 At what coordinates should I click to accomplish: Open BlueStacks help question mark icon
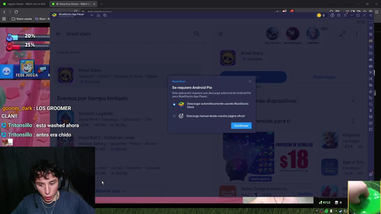[x=339, y=15]
